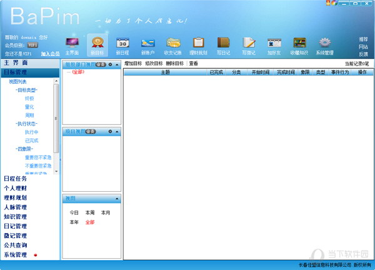Click the gear icon in 组织部门视图 header
375x270 pixels.
[x=110, y=64]
